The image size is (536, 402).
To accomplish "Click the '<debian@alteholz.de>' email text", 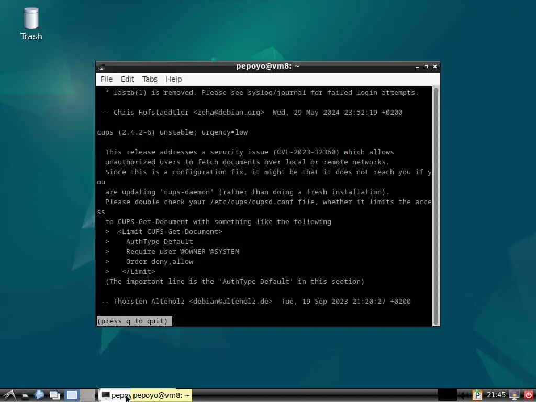I will pos(231,301).
